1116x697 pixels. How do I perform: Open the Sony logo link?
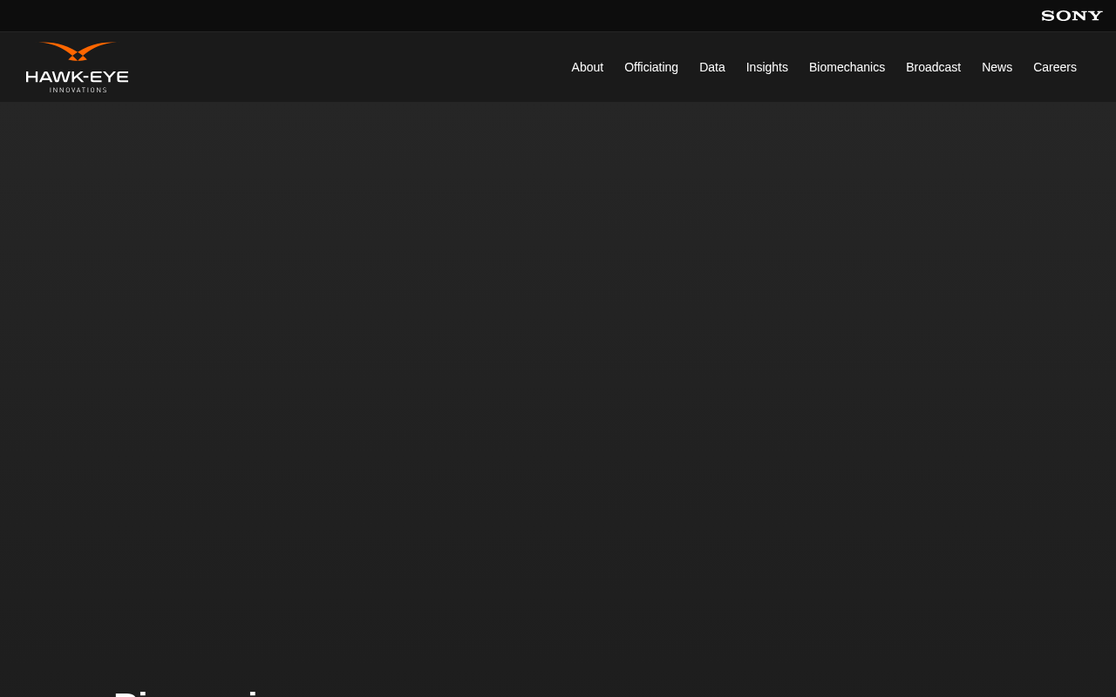pos(1072,16)
